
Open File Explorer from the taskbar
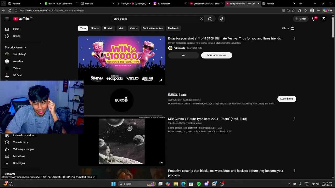click(176, 184)
